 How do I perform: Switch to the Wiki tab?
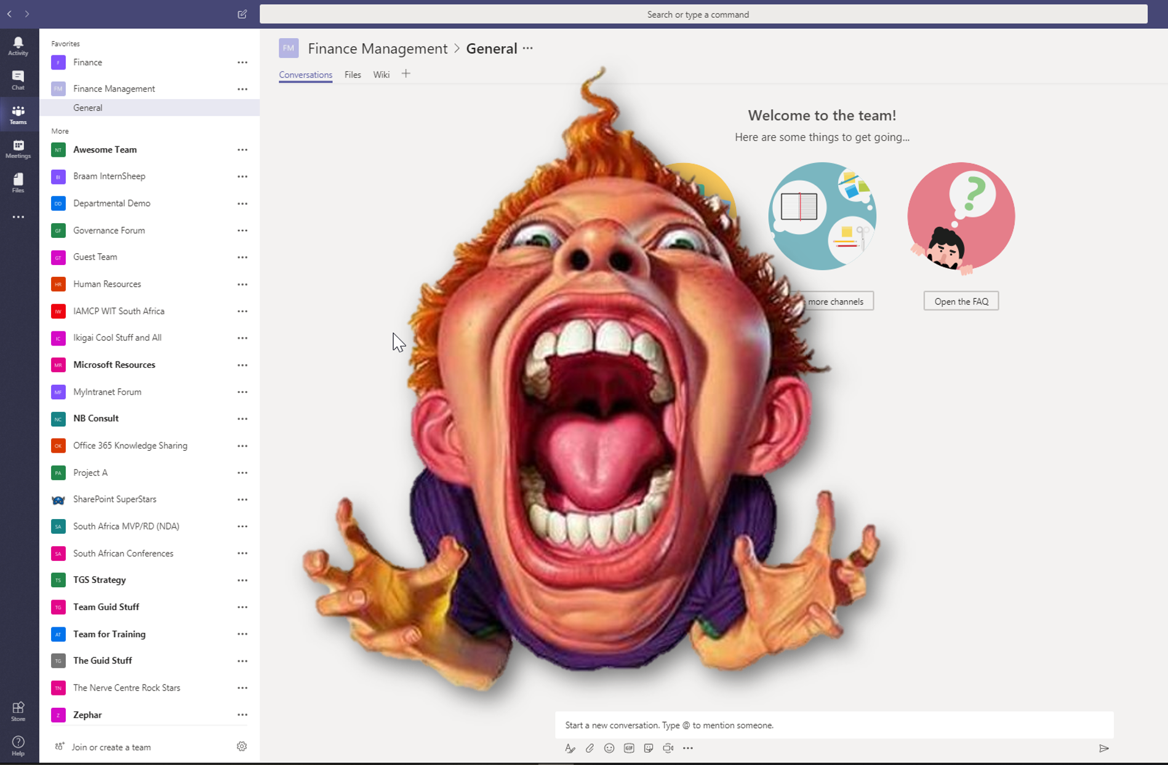pos(381,74)
